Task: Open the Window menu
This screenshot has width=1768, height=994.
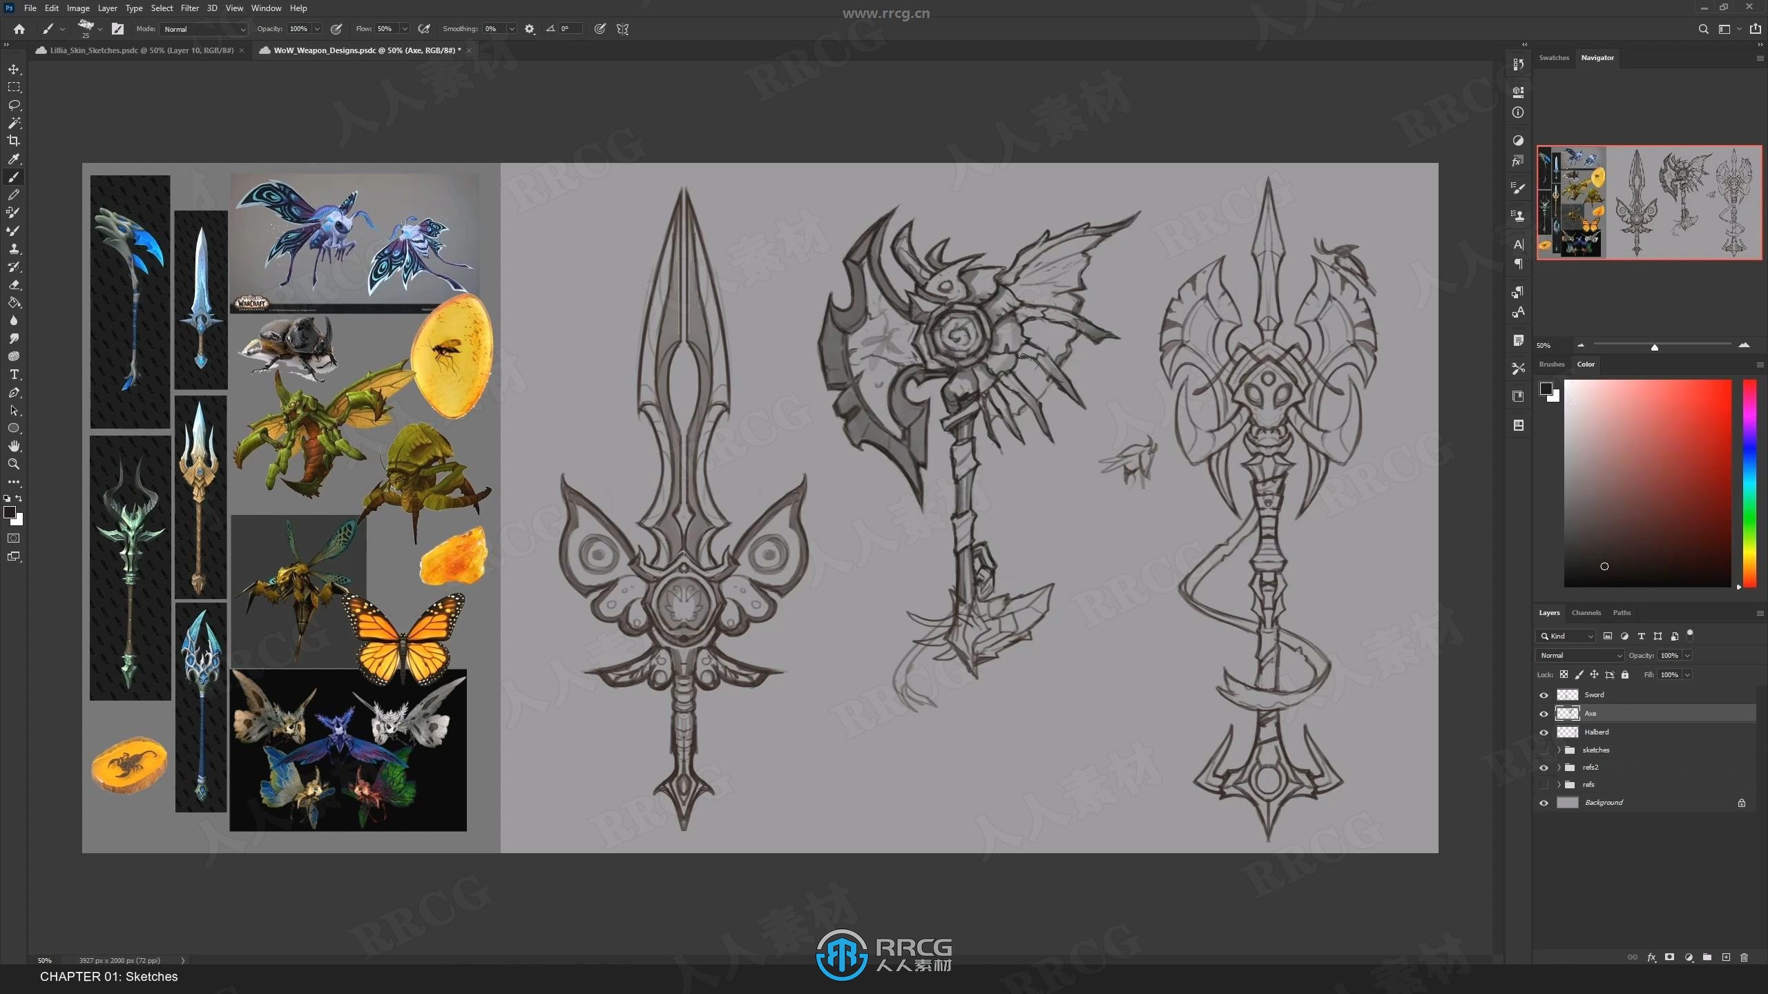Action: pos(266,8)
